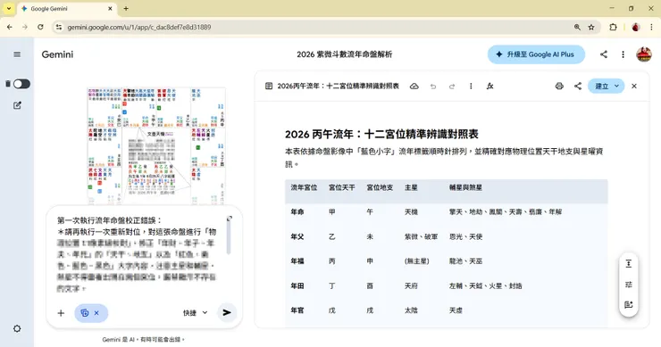Open a new browser tab
This screenshot has height=347, width=661.
coord(126,8)
